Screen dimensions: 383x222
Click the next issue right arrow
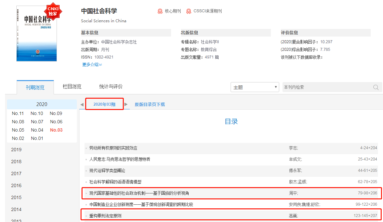point(126,104)
